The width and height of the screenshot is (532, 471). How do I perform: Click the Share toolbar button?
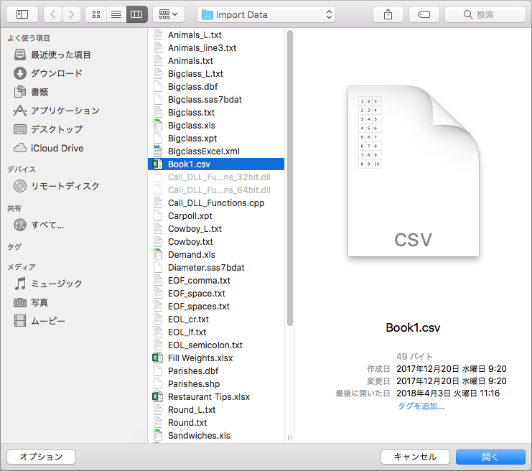tap(388, 14)
